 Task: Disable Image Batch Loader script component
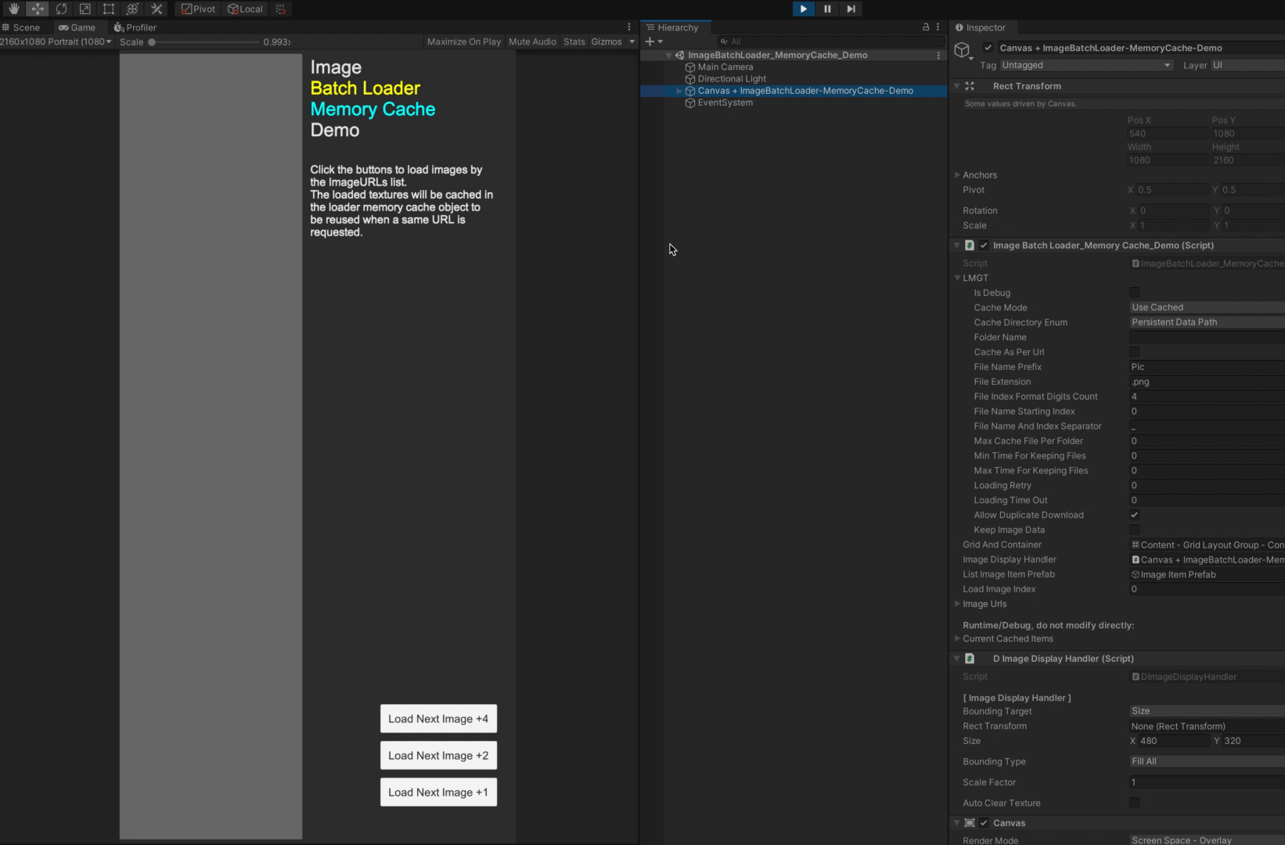(x=984, y=245)
